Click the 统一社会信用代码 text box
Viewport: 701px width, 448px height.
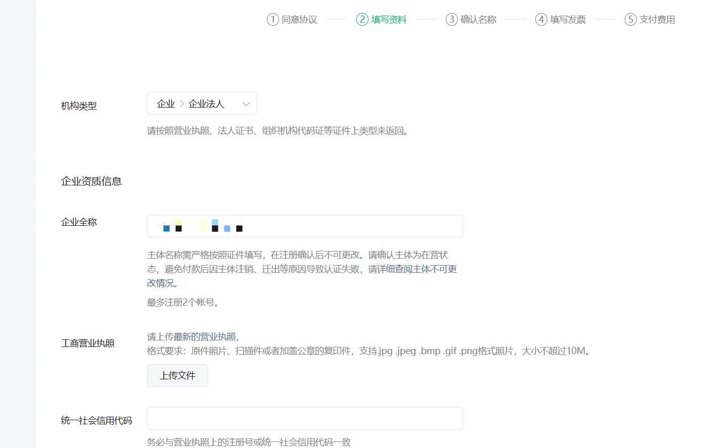(x=305, y=419)
